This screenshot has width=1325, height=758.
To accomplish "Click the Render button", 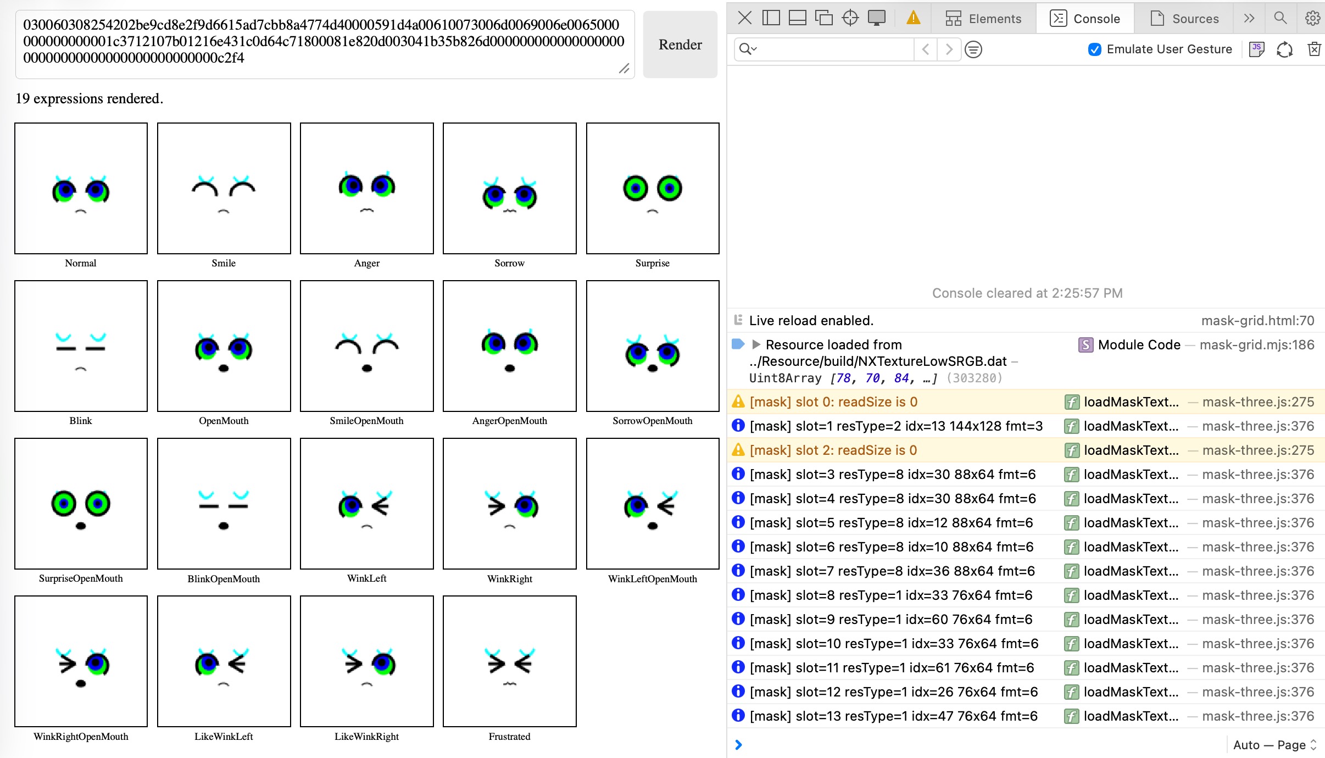I will (x=680, y=44).
